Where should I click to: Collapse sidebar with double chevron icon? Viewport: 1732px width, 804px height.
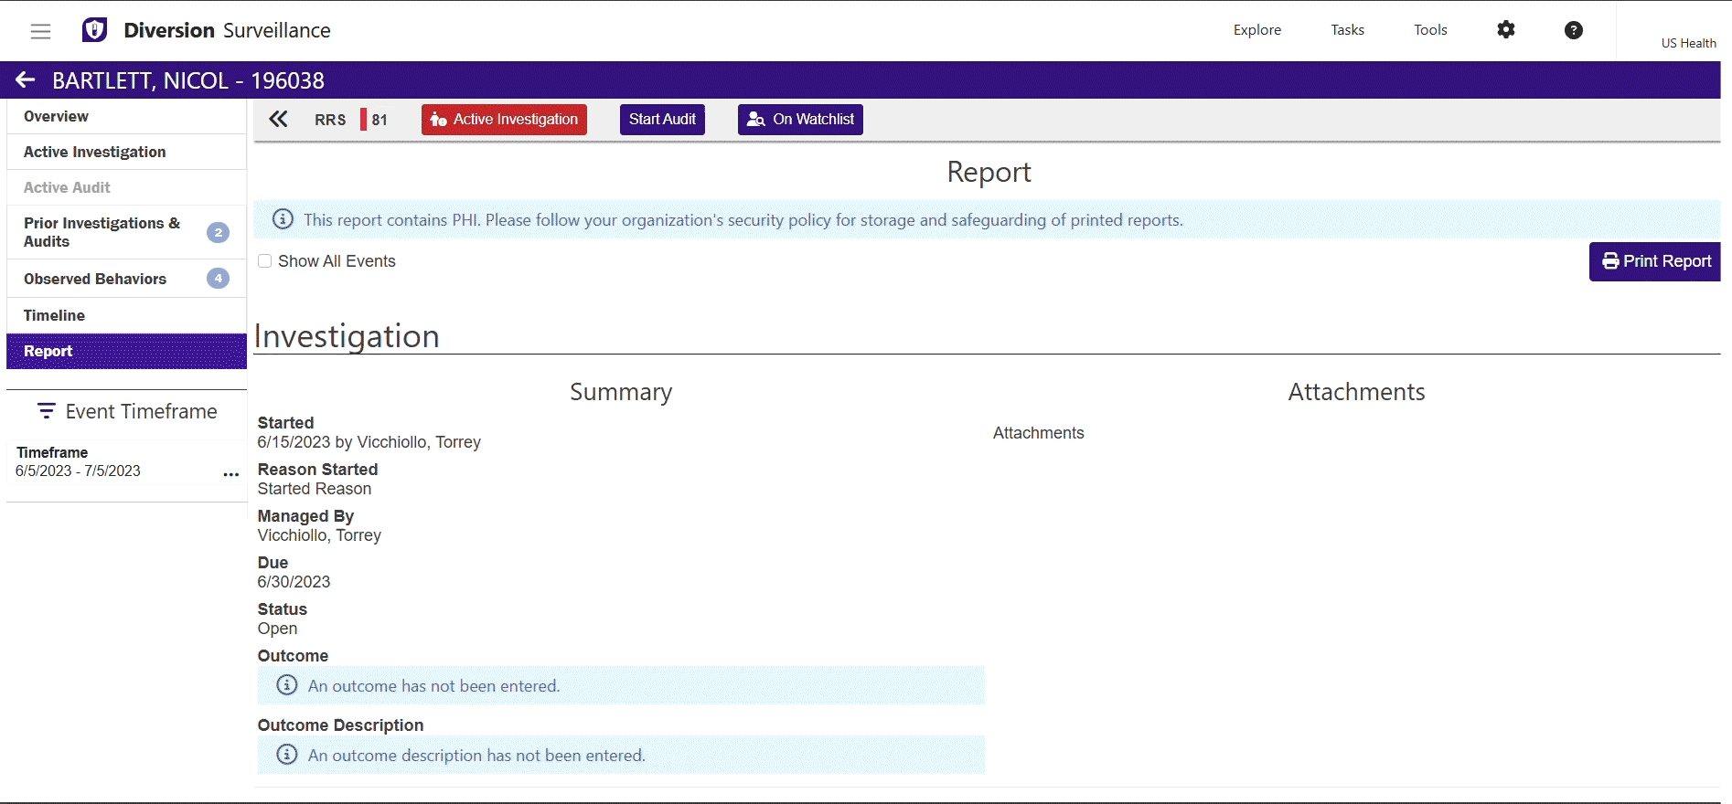point(278,120)
